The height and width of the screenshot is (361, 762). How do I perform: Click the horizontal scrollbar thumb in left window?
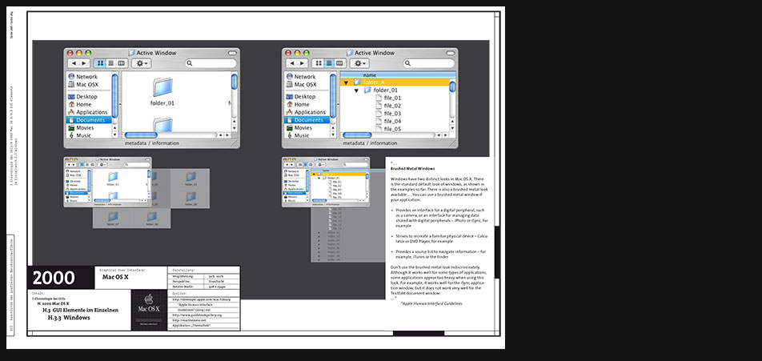click(141, 135)
